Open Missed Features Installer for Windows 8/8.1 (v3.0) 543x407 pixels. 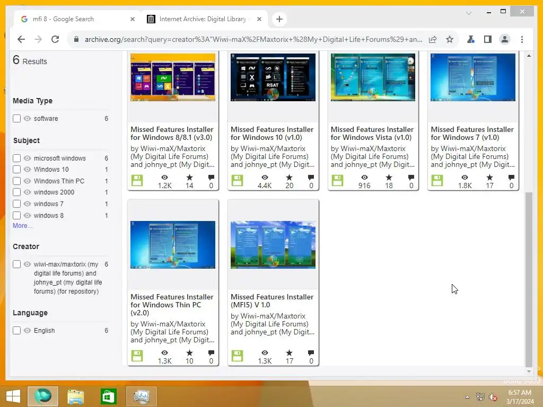pos(172,133)
